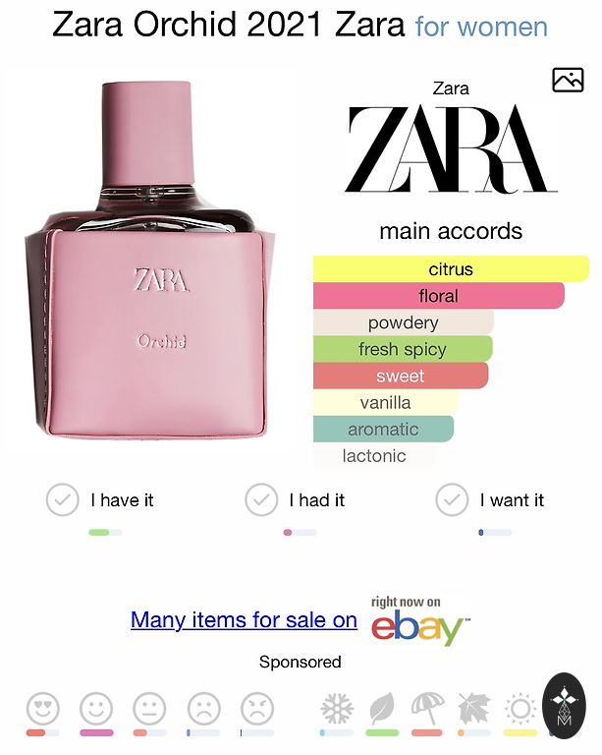
Task: Click the citrus accord bar
Action: click(x=451, y=268)
